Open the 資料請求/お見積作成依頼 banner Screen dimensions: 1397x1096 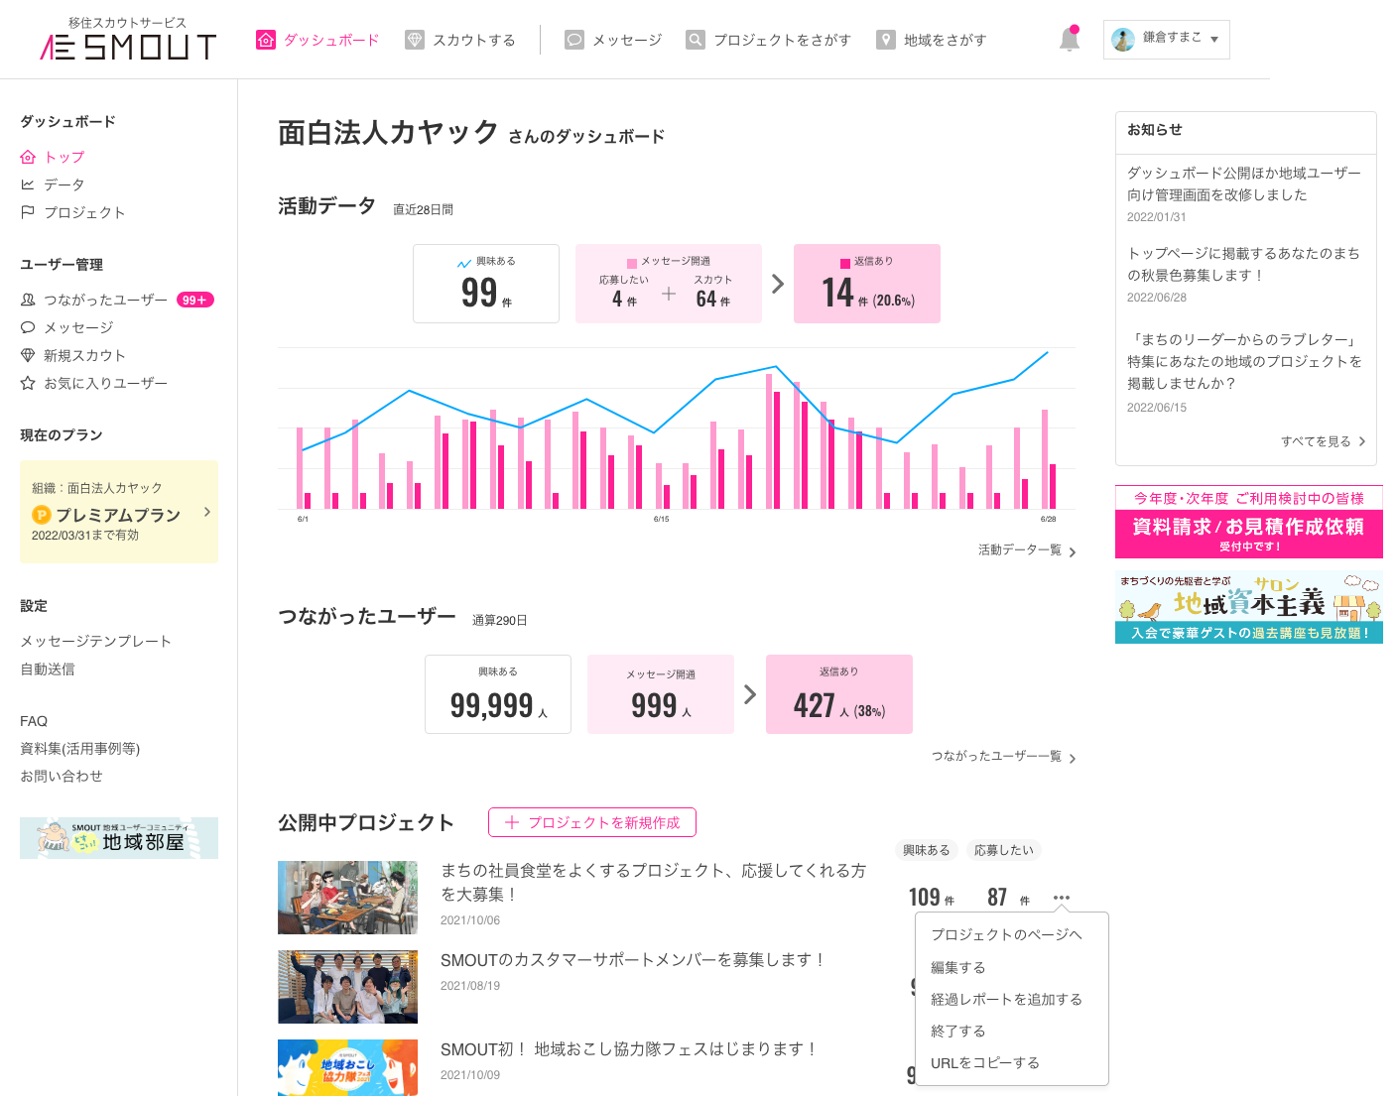1249,522
